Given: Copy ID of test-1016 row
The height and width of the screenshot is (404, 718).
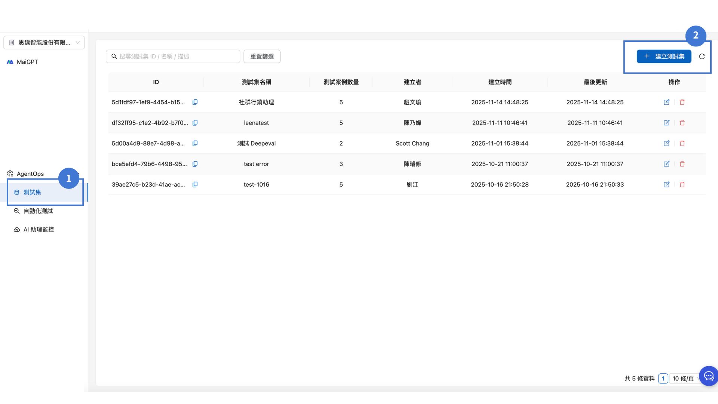Looking at the screenshot, I should (195, 184).
